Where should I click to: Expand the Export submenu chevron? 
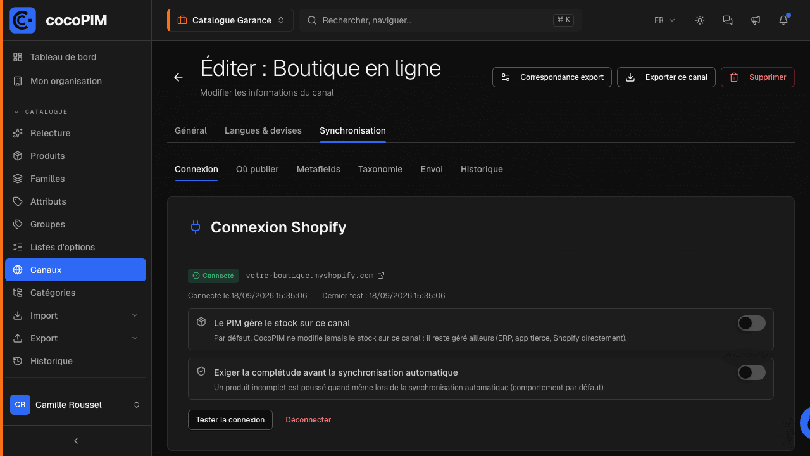135,338
